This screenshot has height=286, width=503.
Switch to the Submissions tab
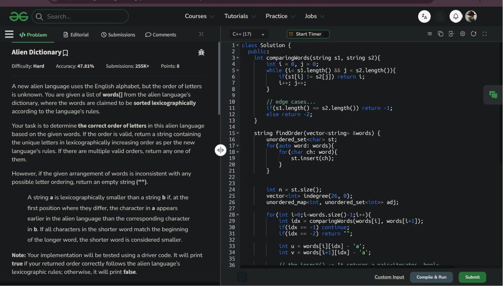118,35
